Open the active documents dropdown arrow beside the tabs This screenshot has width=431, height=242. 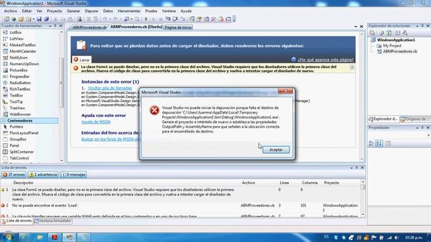click(x=356, y=27)
